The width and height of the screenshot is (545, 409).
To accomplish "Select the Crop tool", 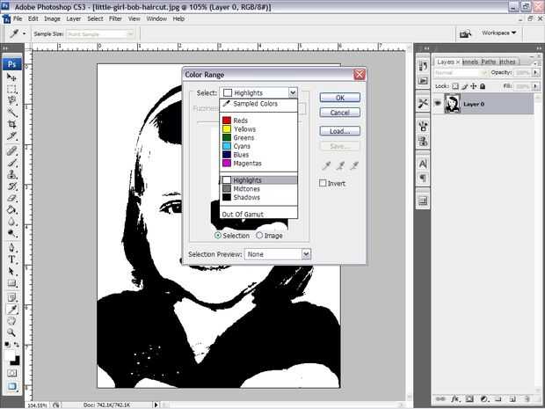I will coord(11,124).
